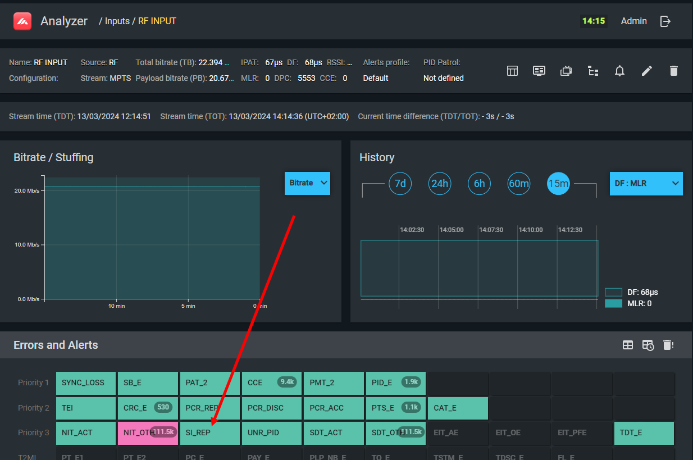Select the 60m history range
693x460 pixels.
tap(519, 184)
